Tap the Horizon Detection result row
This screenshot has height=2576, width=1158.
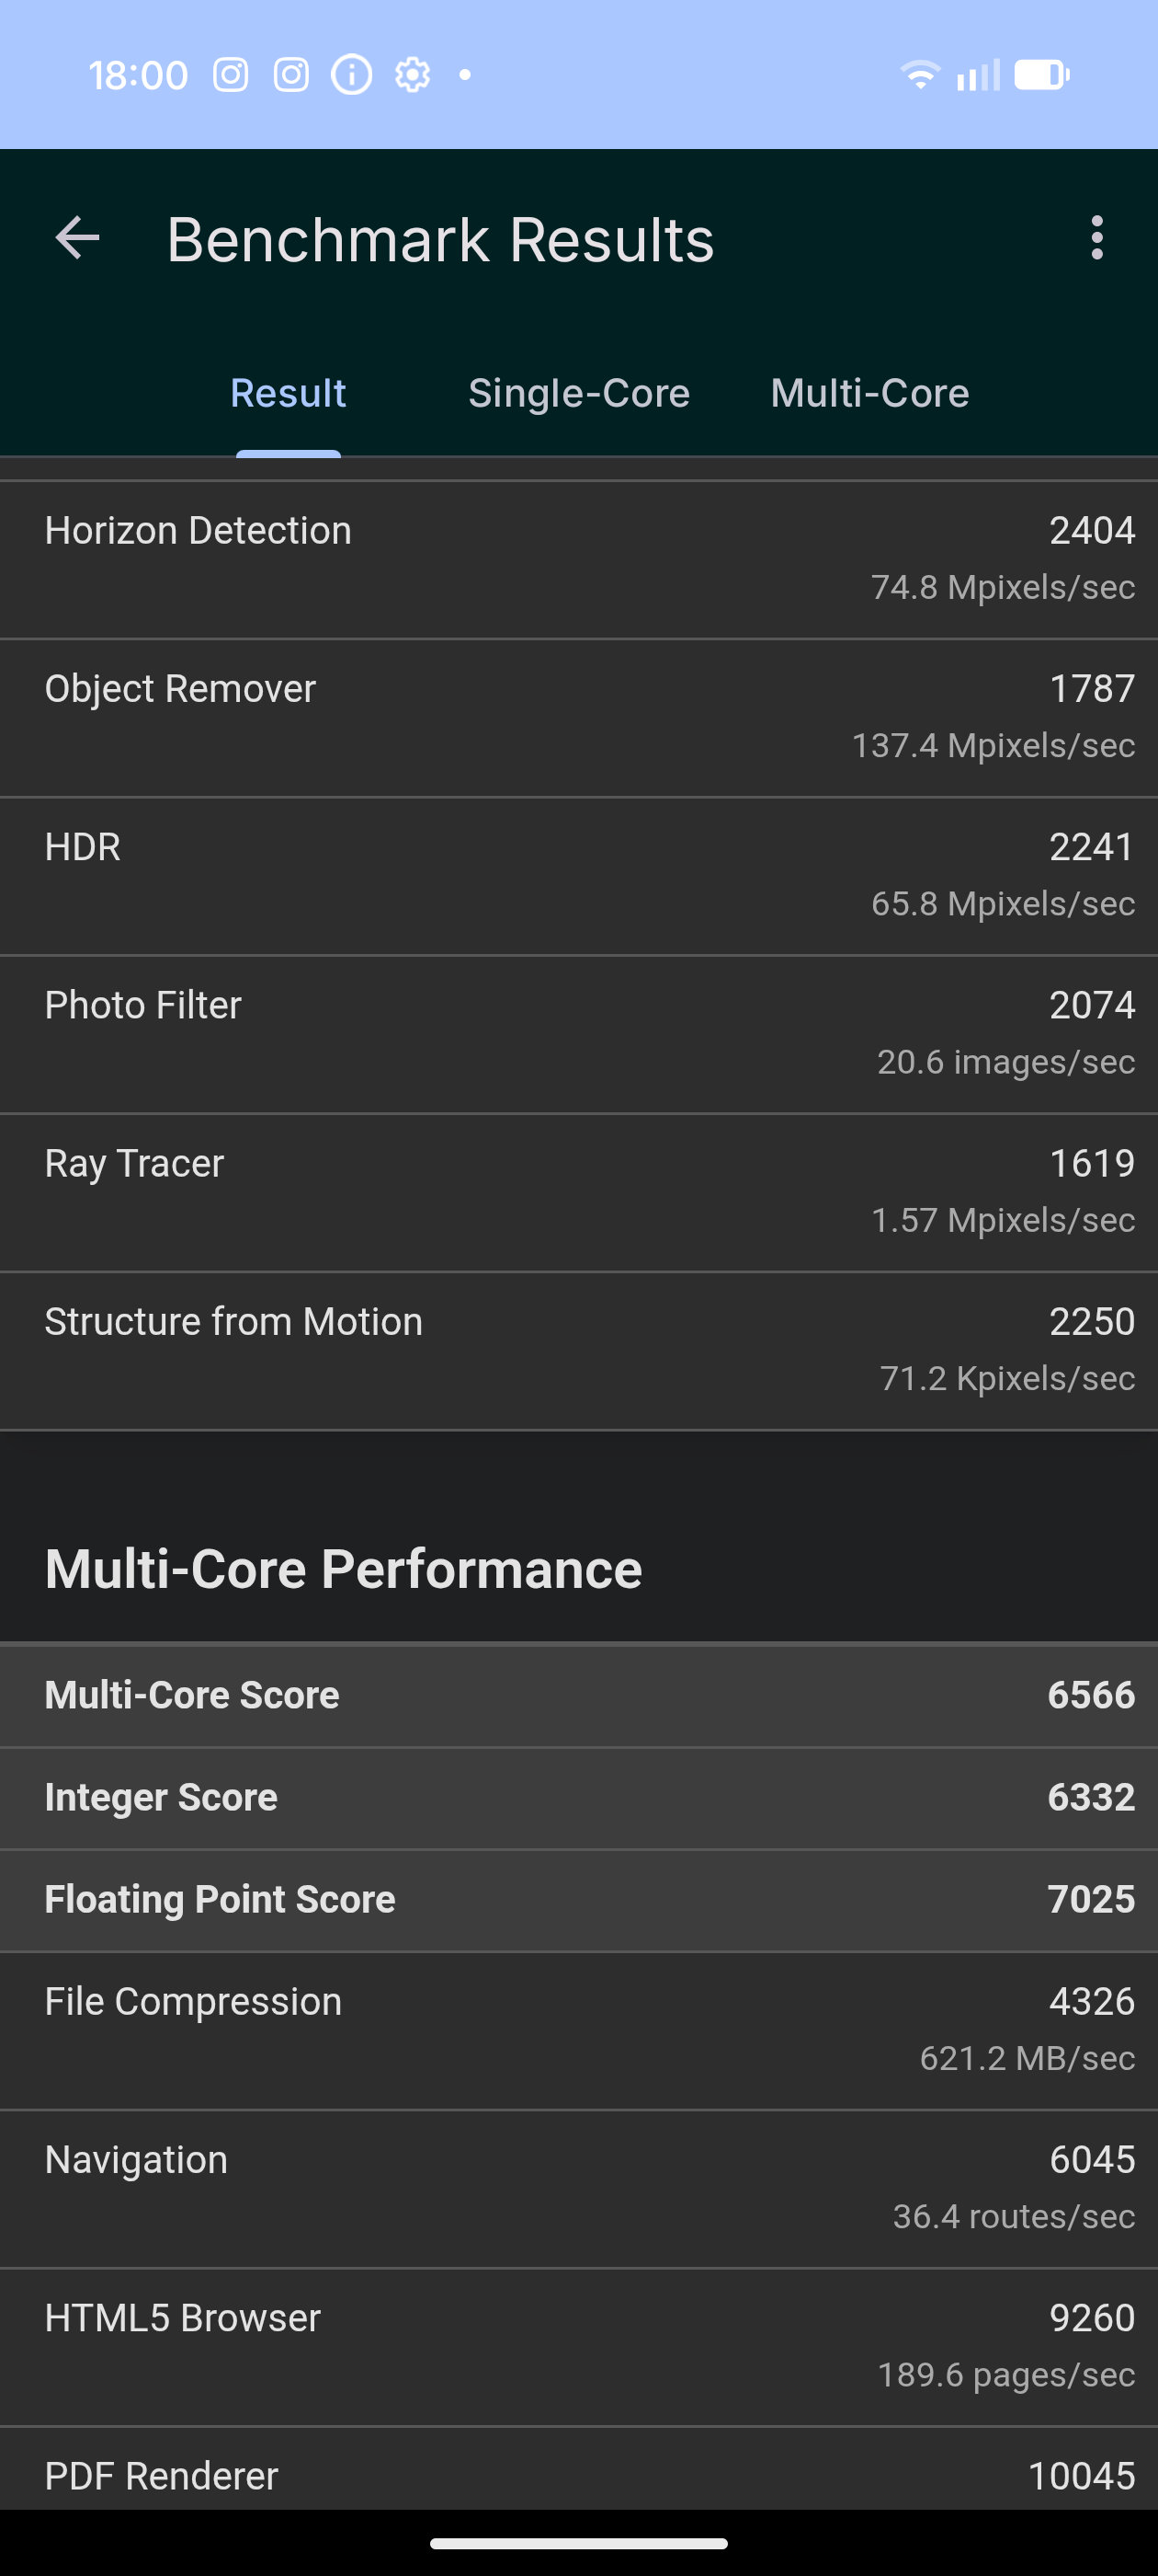pos(578,558)
